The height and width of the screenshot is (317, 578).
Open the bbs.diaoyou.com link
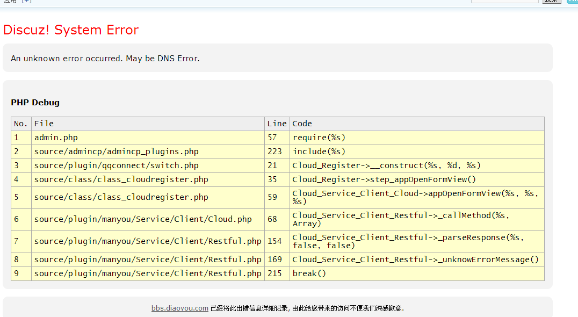click(179, 308)
